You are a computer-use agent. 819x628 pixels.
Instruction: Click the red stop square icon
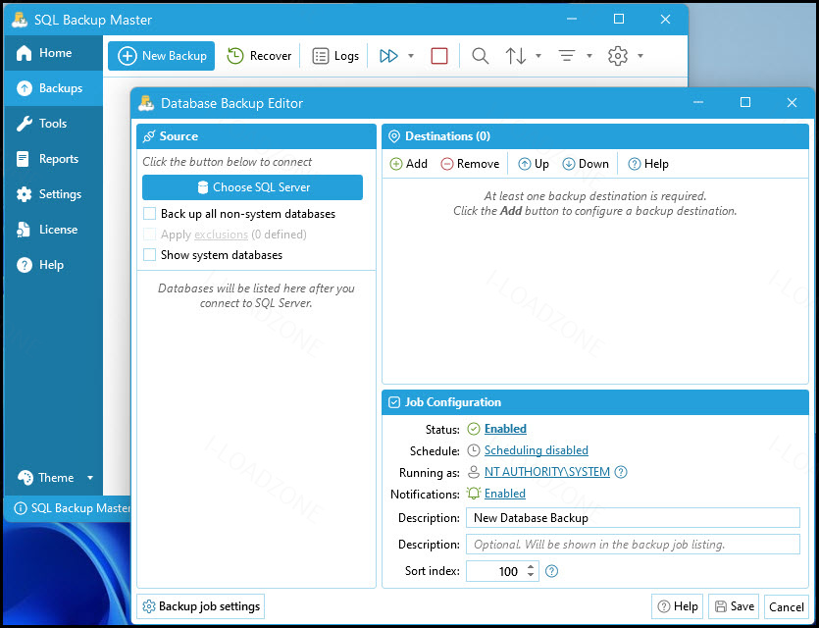click(x=439, y=56)
